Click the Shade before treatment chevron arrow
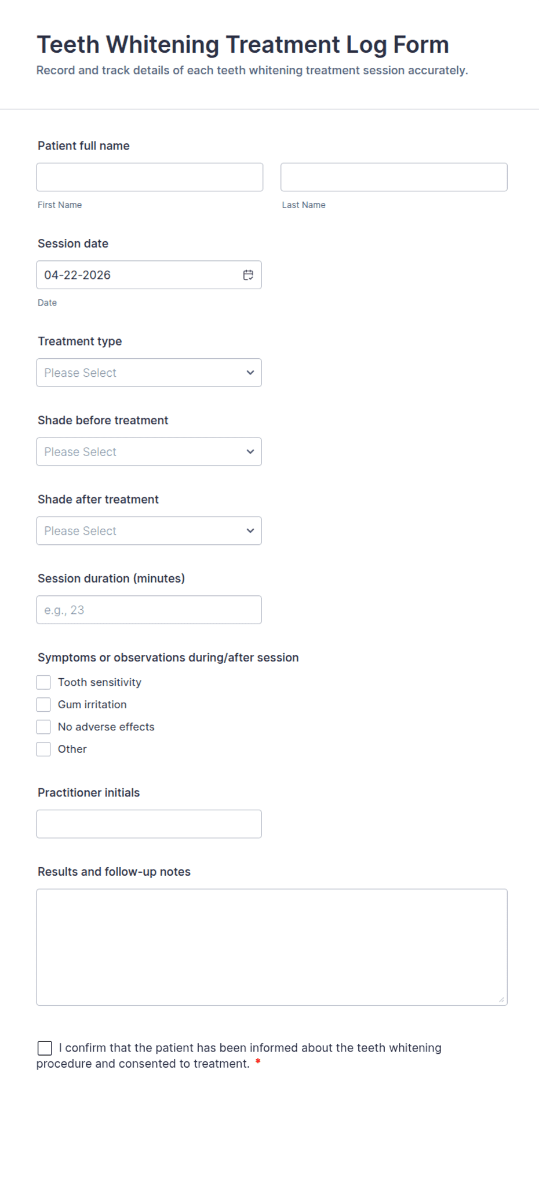 pyautogui.click(x=250, y=452)
